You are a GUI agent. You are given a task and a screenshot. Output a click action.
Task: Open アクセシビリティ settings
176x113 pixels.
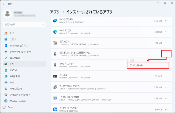click(x=24, y=88)
